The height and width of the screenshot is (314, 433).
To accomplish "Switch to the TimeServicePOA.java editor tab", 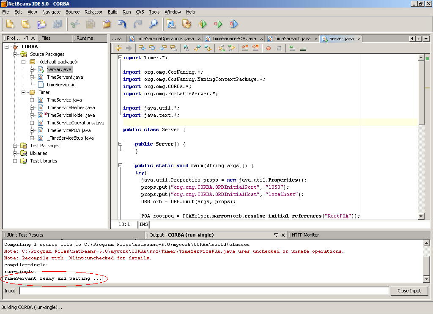I will pyautogui.click(x=234, y=39).
